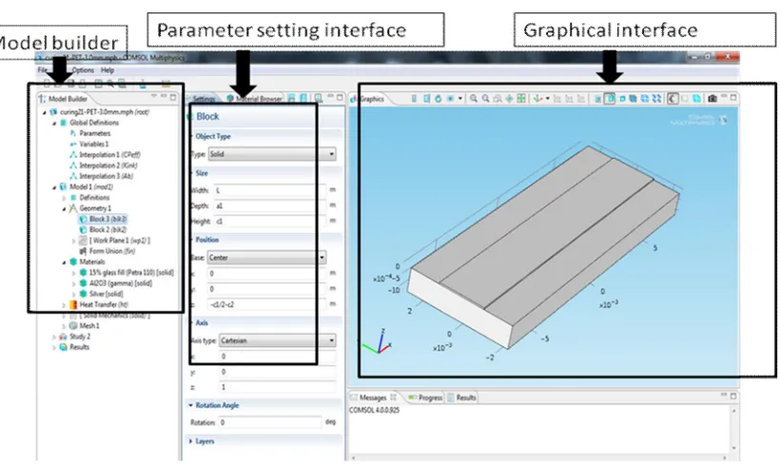Click the zoom in magnifier in Graphics toolbar
Viewport: 780px width, 468px height.
474,99
